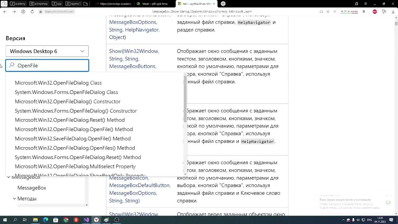Open Google Chrome from taskbar
398x224 pixels.
tap(66, 220)
